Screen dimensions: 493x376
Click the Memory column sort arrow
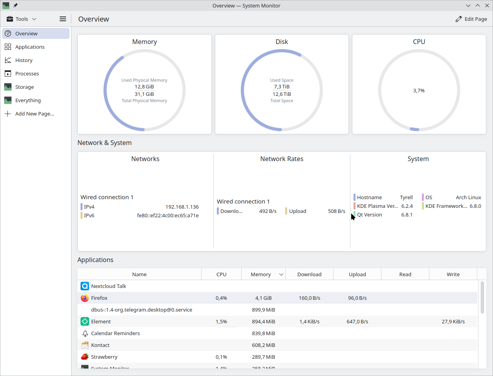(x=281, y=274)
